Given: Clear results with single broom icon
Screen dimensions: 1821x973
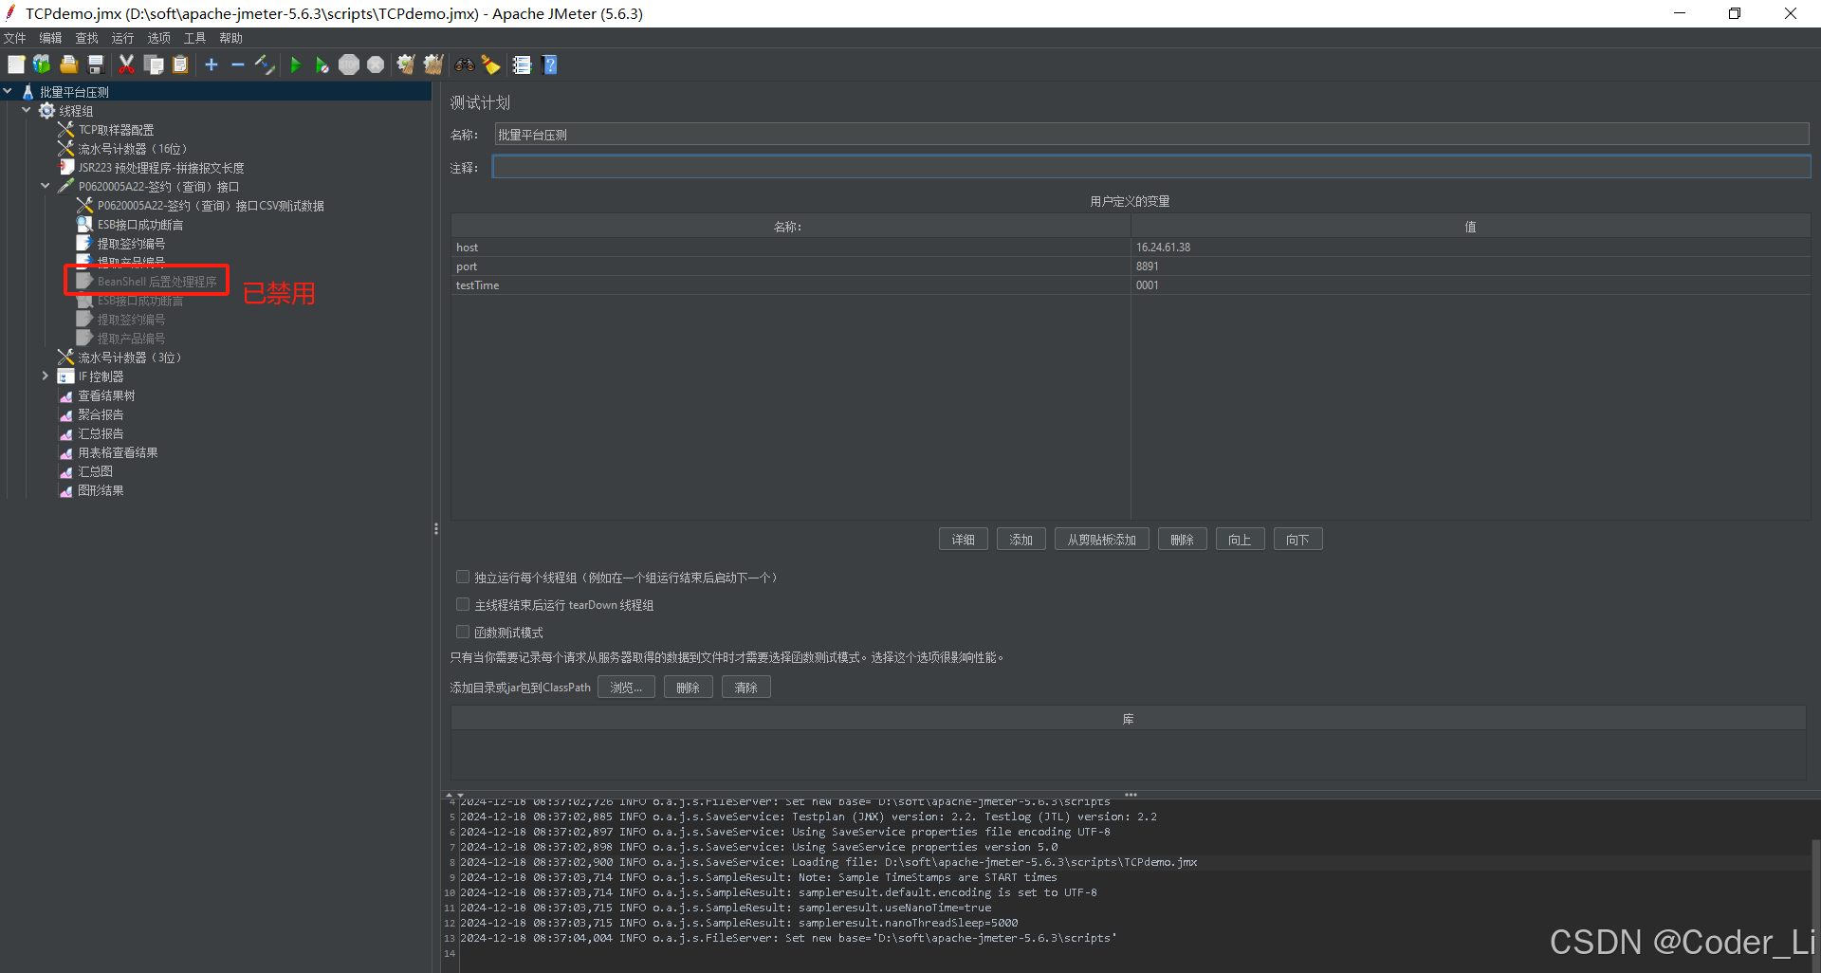Looking at the screenshot, I should pyautogui.click(x=406, y=64).
